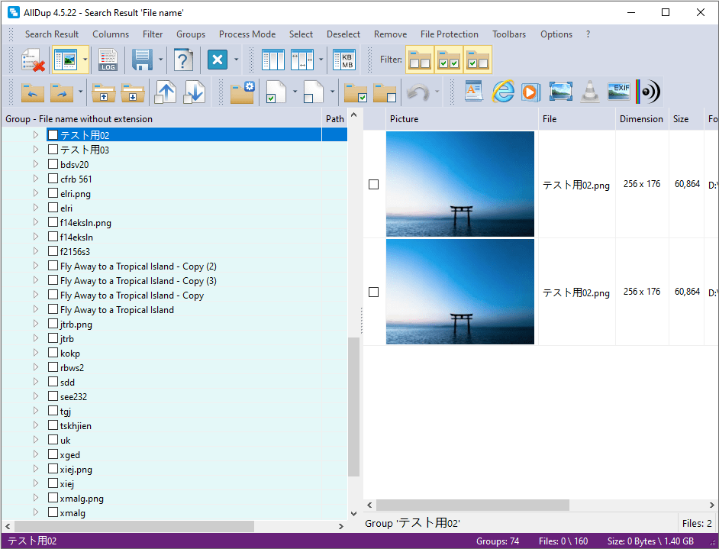Click the blue up arrow icon
Screen dimensions: 719x549
(166, 92)
